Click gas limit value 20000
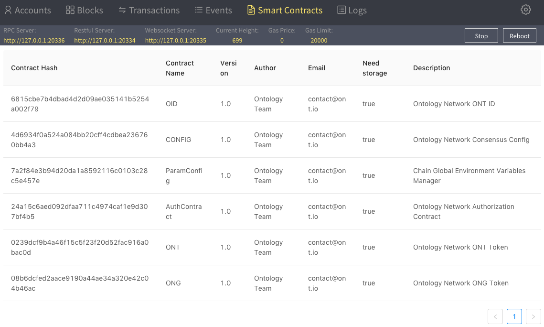This screenshot has height=327, width=544. pyautogui.click(x=319, y=40)
